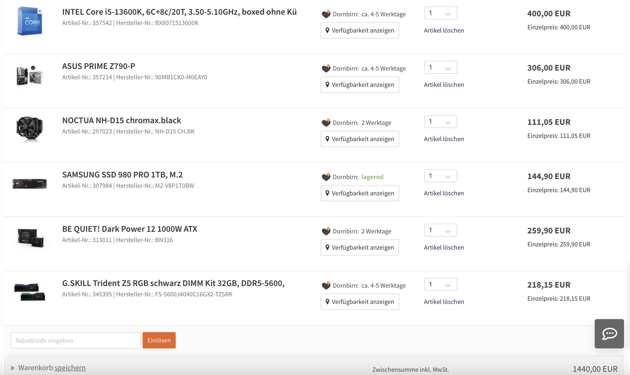
Task: Open the live chat bubble icon
Action: click(609, 333)
